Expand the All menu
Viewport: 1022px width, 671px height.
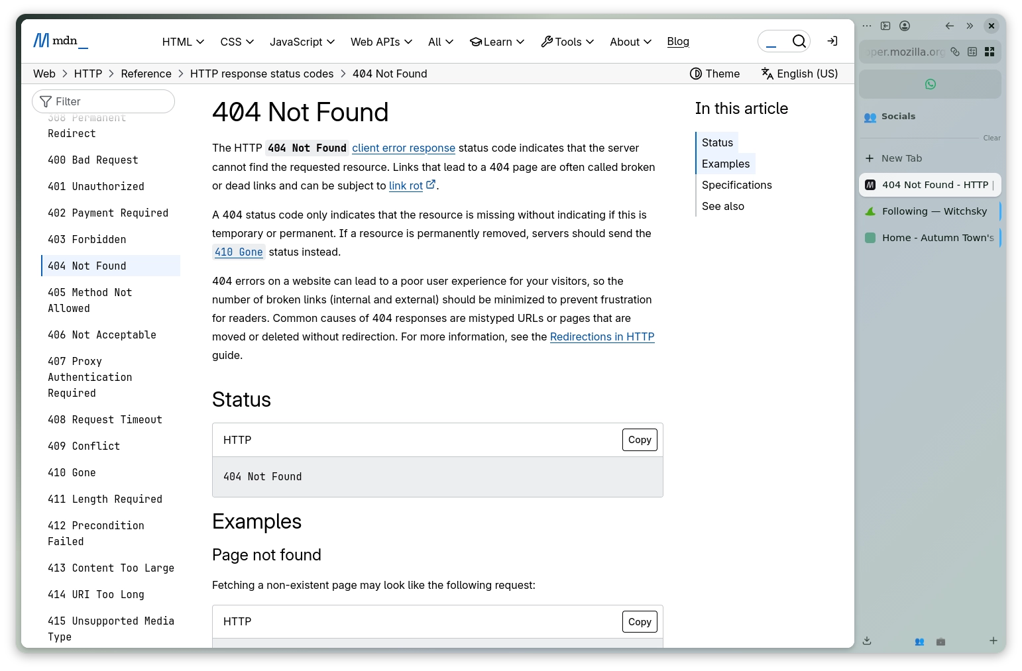point(441,42)
